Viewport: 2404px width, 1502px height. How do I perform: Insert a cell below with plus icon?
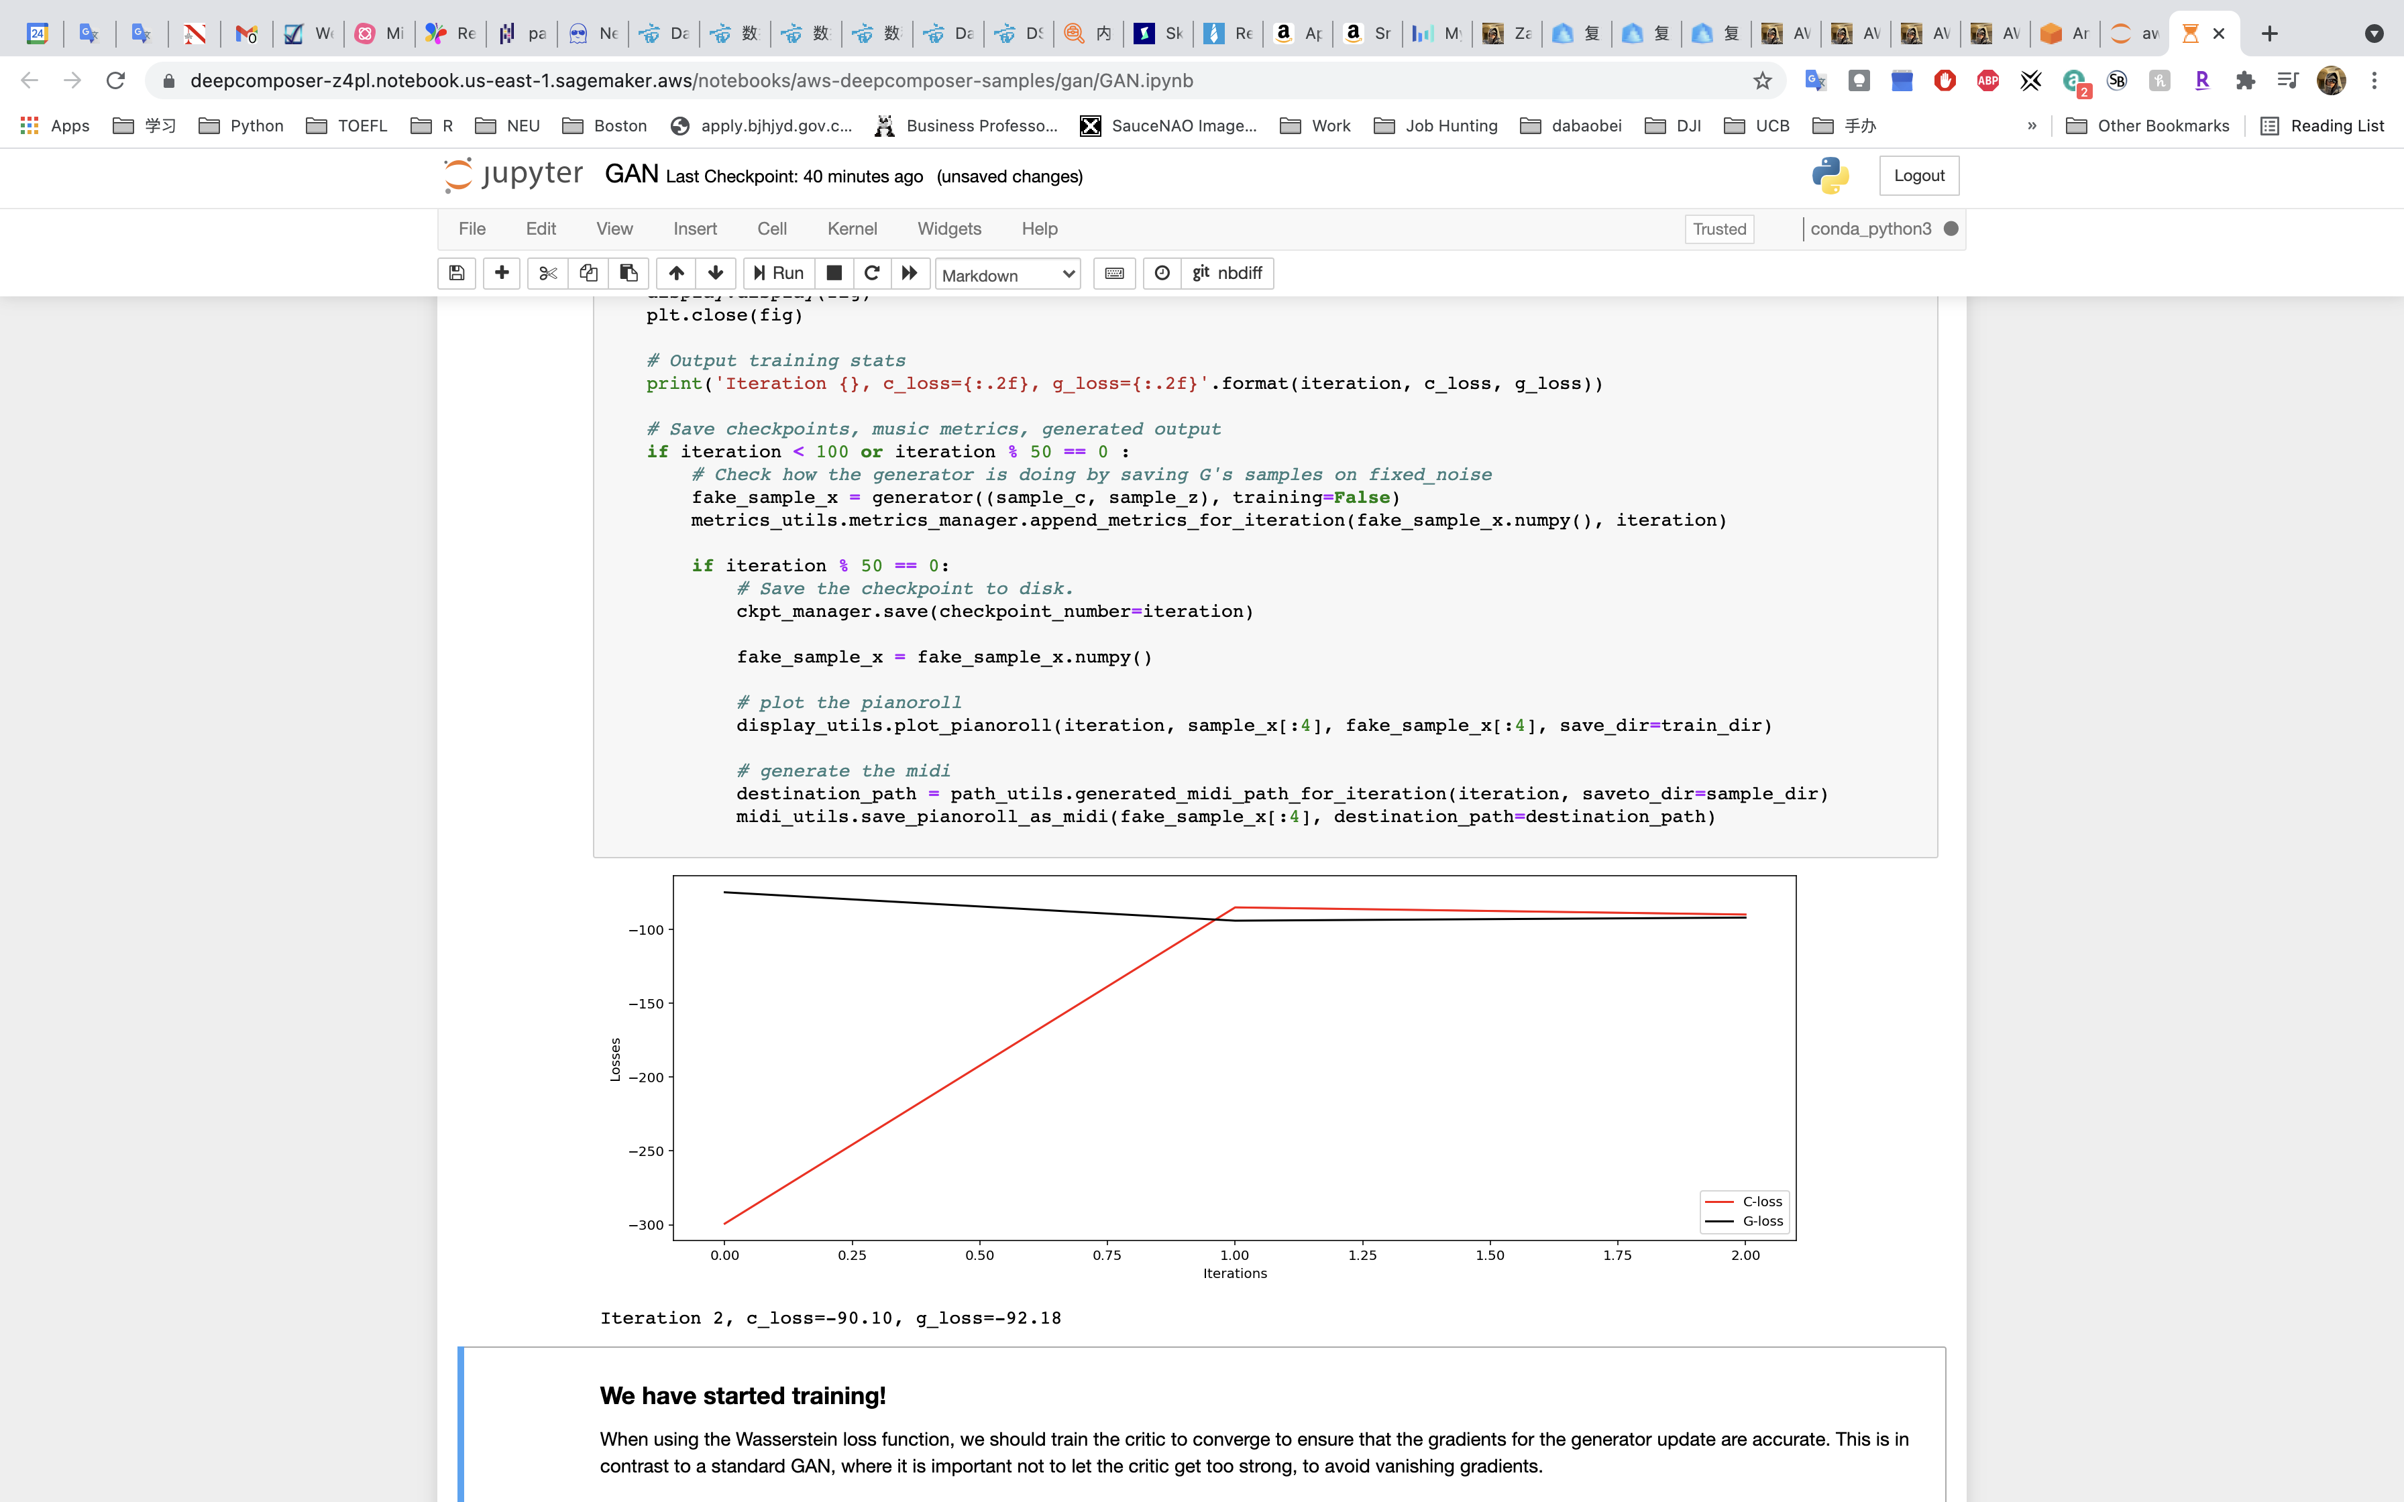coord(502,273)
